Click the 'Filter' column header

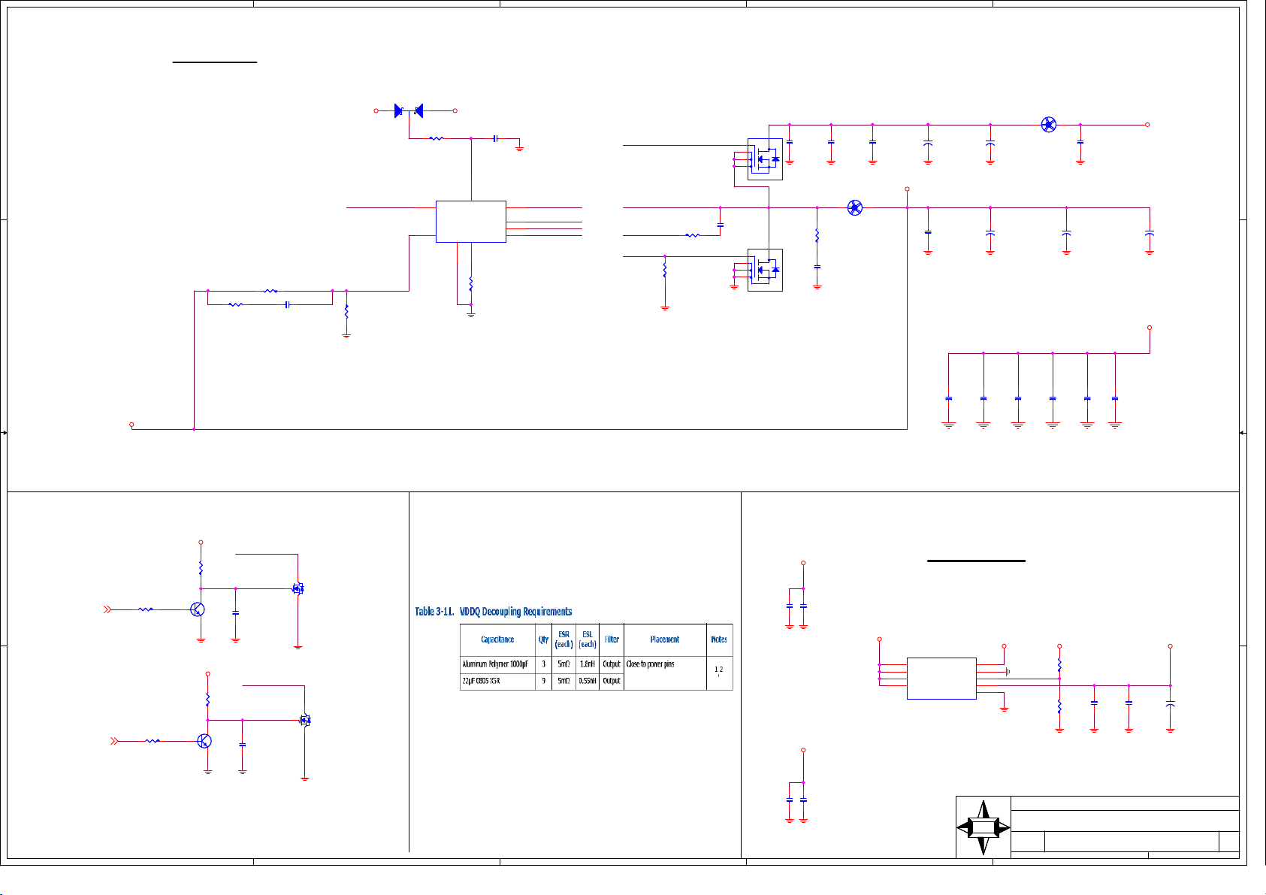tap(612, 640)
